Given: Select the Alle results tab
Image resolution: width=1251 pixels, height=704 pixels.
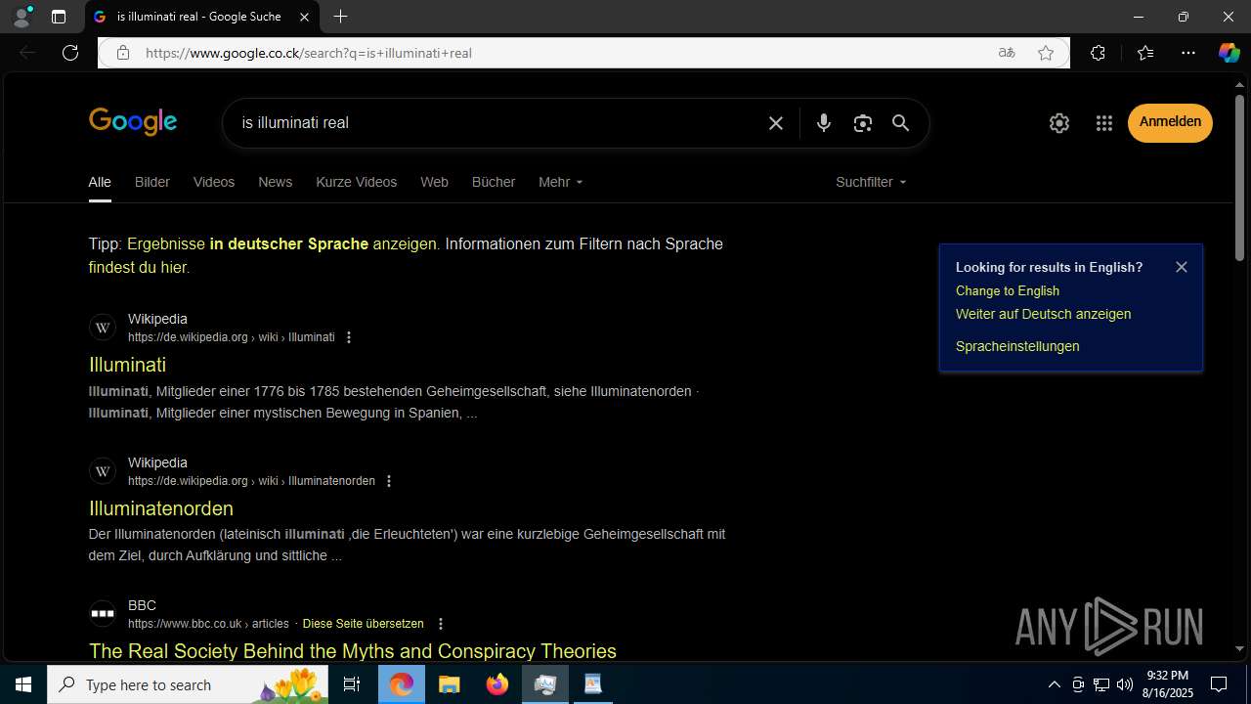Looking at the screenshot, I should tap(100, 182).
